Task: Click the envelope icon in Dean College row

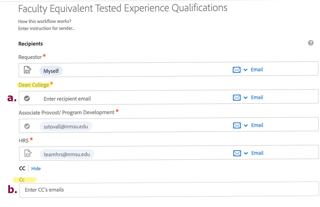Action: tap(237, 98)
